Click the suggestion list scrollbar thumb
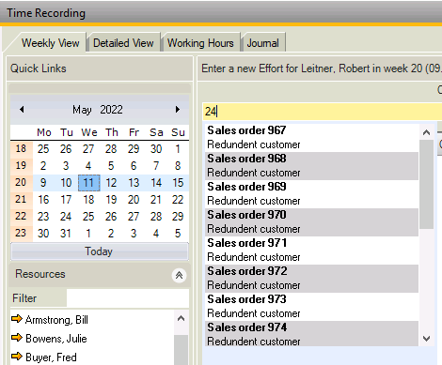 pos(426,185)
